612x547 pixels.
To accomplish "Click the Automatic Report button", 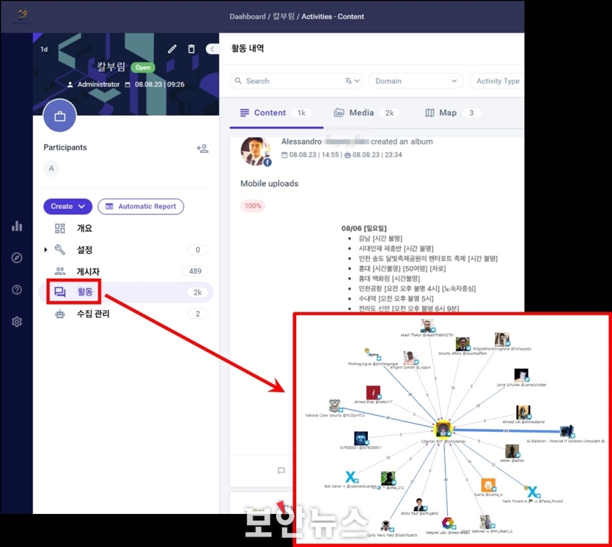I will point(141,206).
